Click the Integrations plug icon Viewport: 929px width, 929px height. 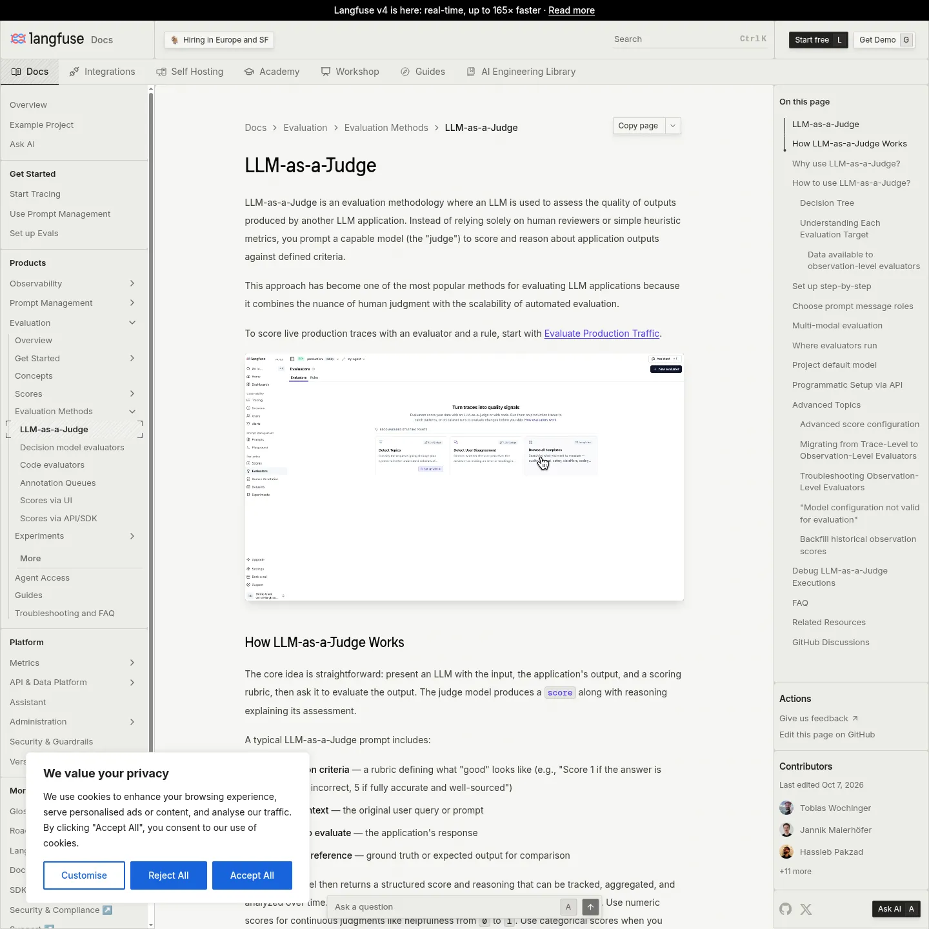(x=75, y=72)
